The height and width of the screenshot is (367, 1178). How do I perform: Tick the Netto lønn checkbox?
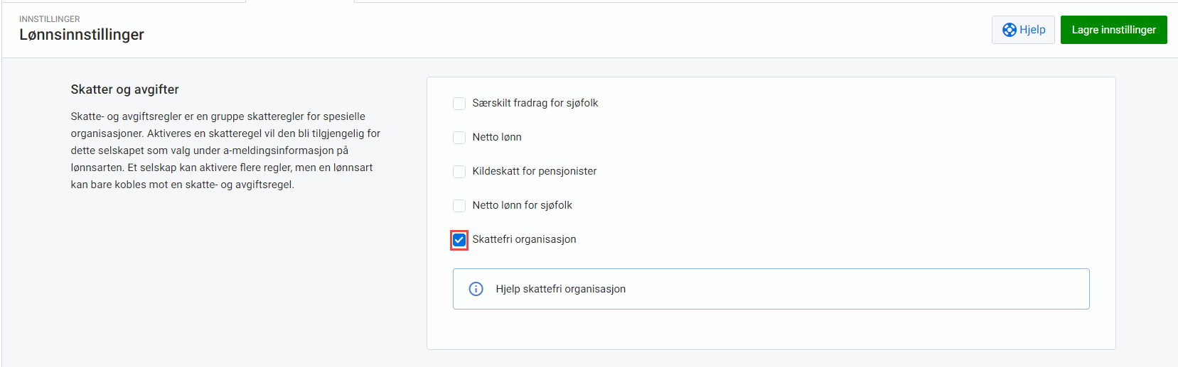click(x=459, y=138)
